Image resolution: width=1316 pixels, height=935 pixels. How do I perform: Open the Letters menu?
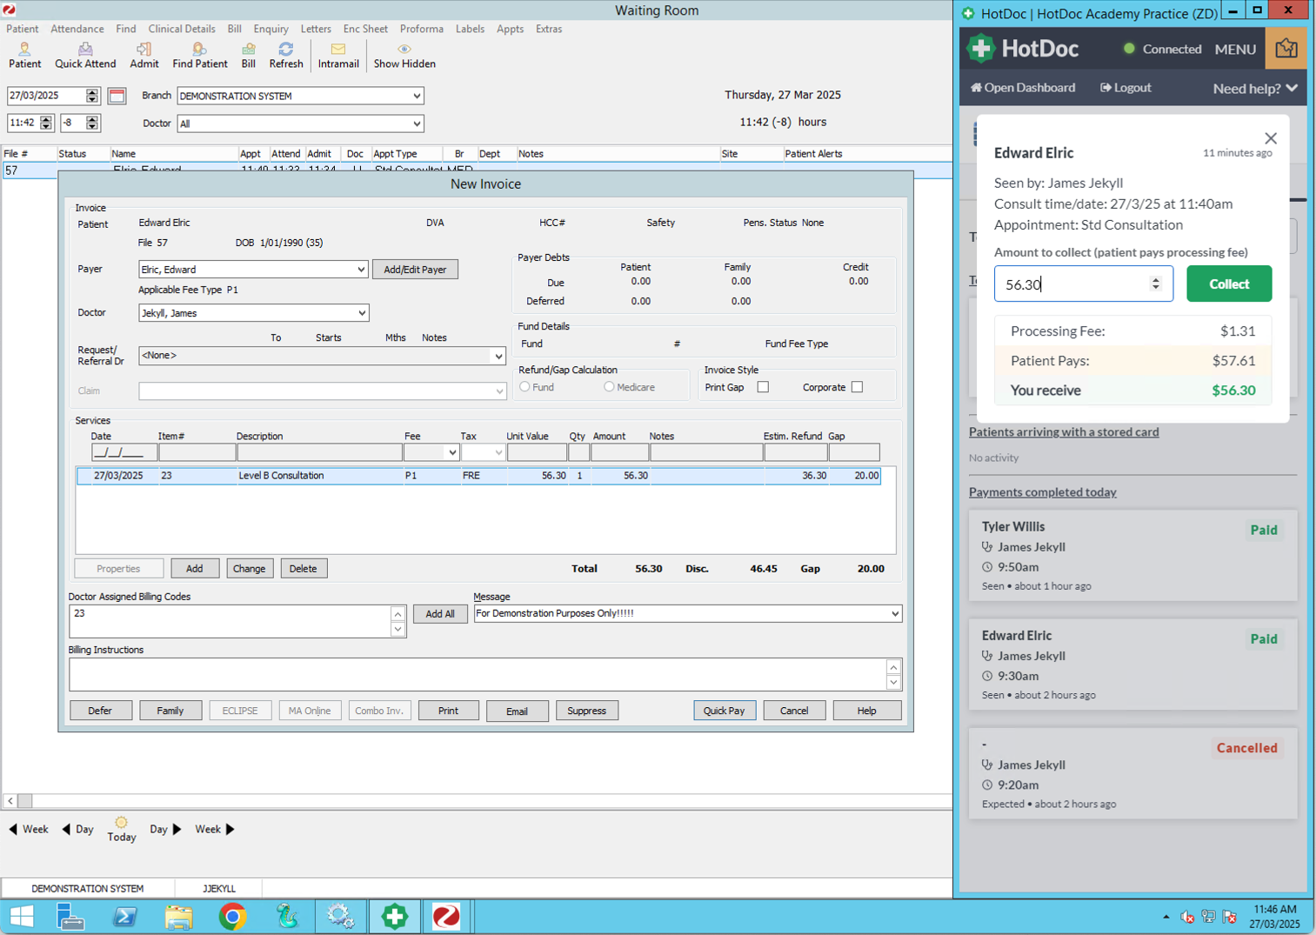click(316, 29)
